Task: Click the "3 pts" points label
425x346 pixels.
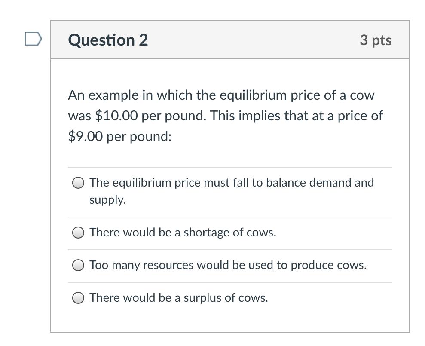Action: [376, 40]
